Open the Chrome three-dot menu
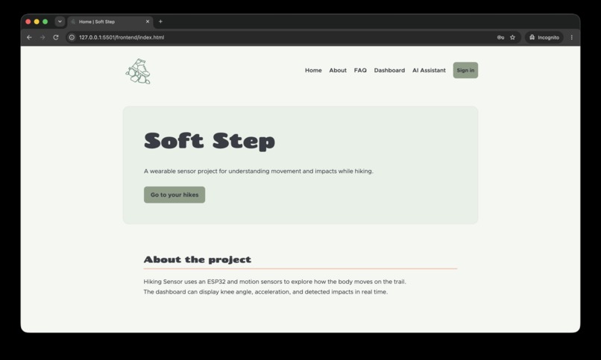This screenshot has height=360, width=601. click(571, 37)
